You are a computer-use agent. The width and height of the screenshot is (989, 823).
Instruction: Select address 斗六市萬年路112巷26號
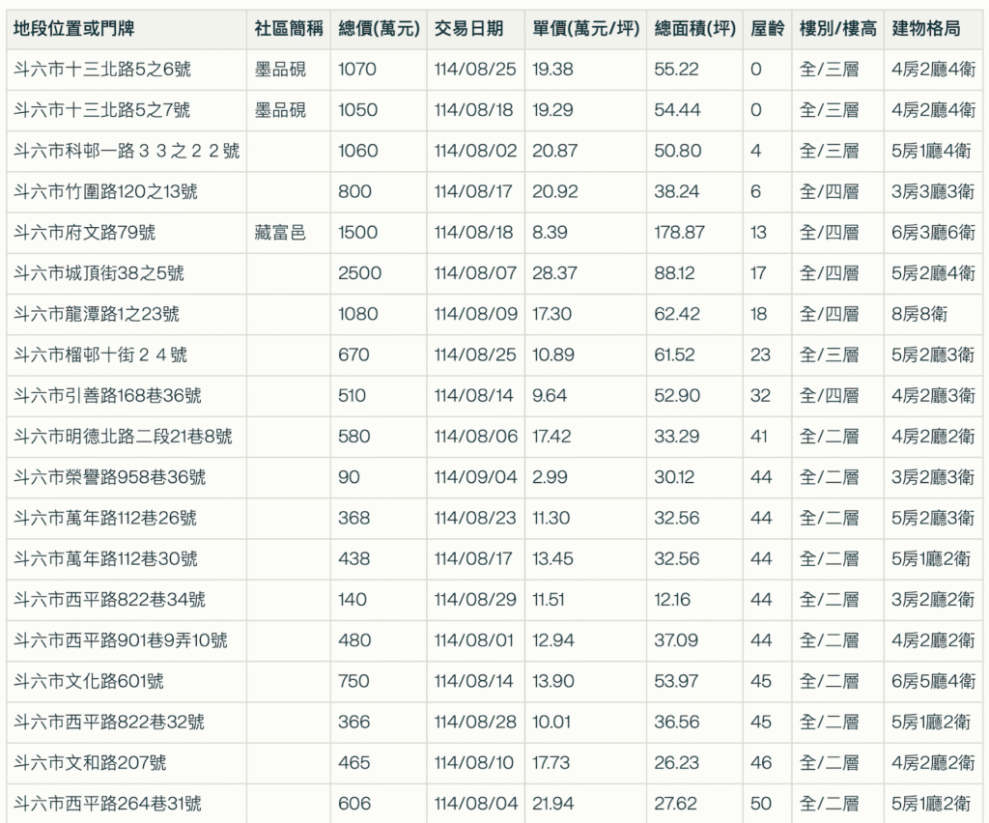105,518
